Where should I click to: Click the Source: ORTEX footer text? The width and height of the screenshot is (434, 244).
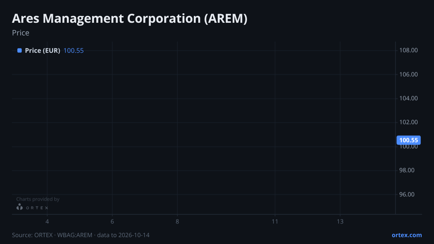81,235
